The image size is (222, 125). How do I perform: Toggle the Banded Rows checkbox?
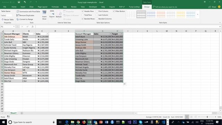click(83, 19)
